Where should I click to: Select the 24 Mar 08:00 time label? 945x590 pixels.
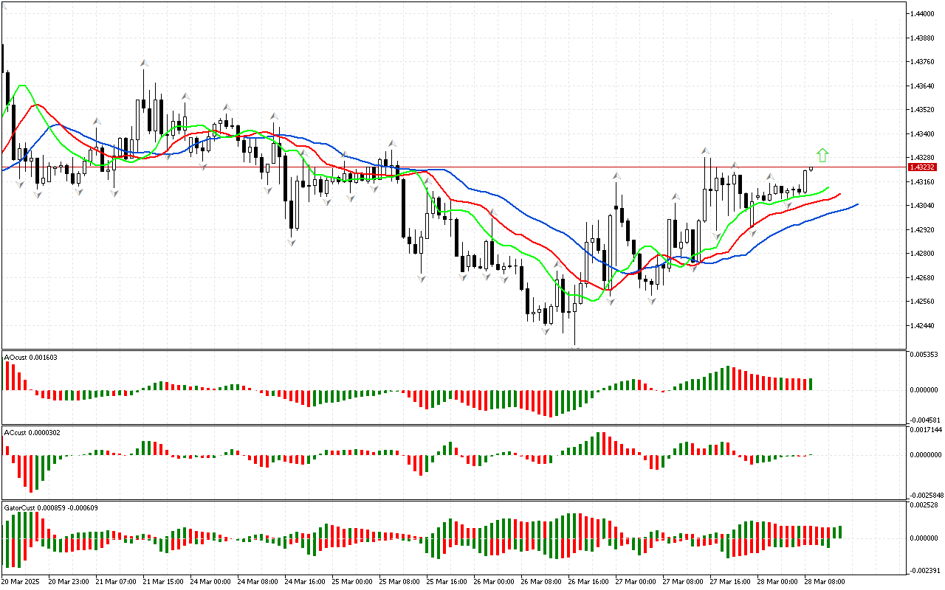(258, 582)
